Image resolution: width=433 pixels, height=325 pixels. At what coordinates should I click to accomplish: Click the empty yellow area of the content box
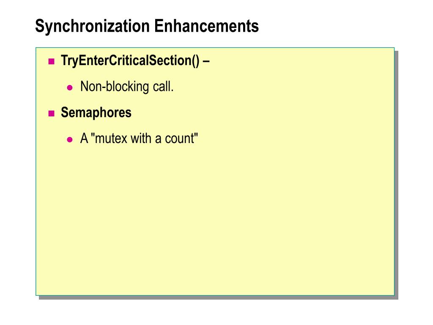tap(215, 221)
